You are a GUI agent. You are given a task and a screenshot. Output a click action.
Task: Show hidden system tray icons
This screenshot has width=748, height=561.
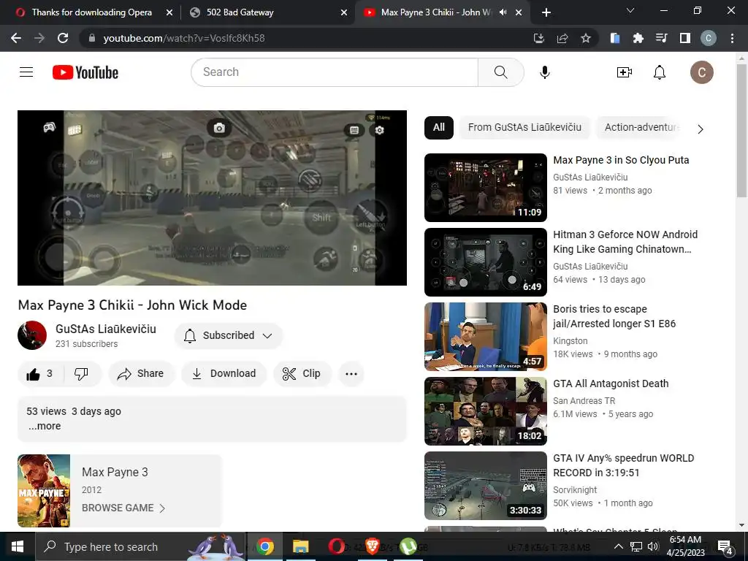click(x=618, y=546)
